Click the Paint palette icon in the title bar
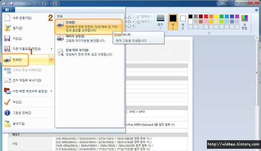The width and height of the screenshot is (261, 151). 4,3
